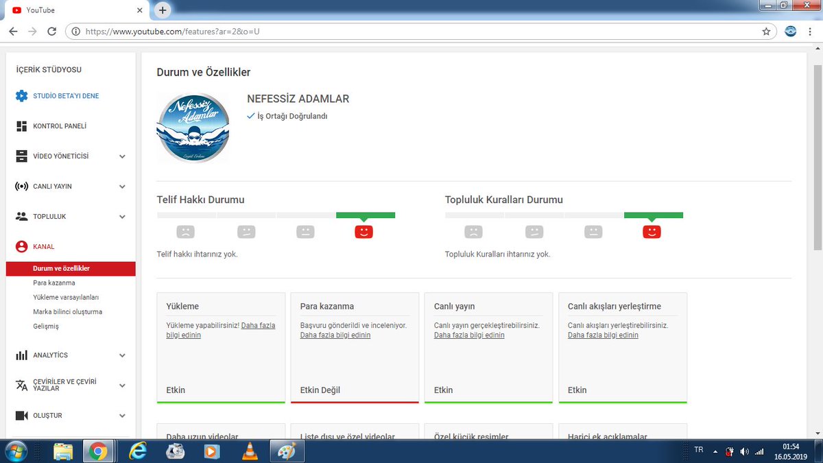The image size is (823, 463).
Task: Reload the page with the refresh icon
Action: (x=51, y=32)
